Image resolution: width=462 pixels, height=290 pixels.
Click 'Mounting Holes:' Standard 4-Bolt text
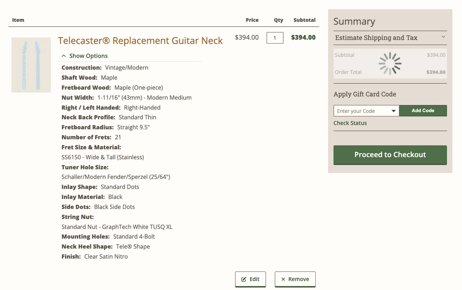coord(134,237)
